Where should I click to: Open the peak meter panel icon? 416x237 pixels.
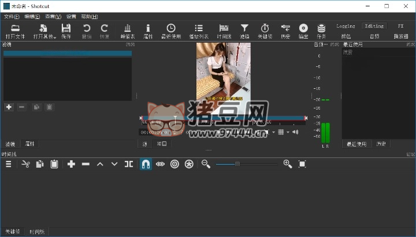click(x=127, y=28)
